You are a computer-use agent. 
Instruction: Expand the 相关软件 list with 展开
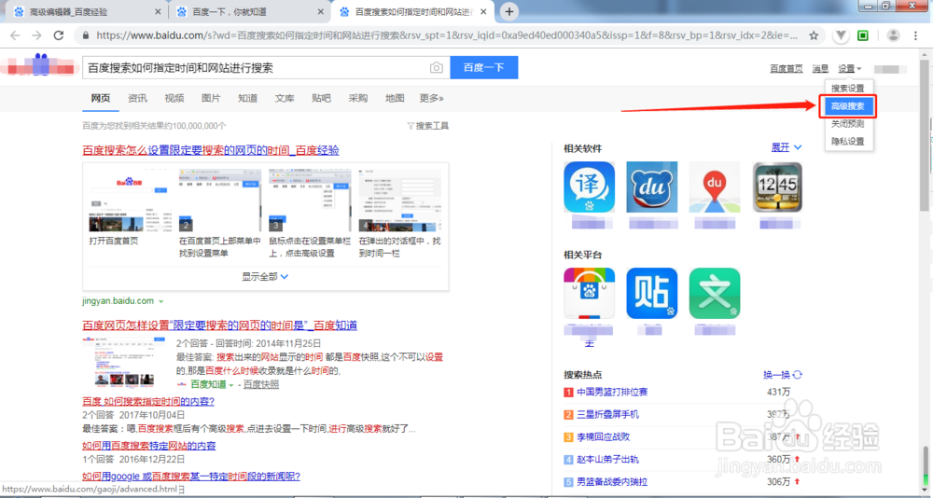(787, 147)
